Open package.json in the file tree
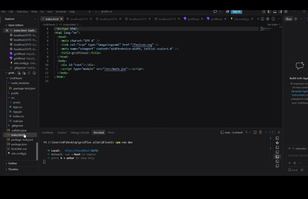308x199 pixels. point(19,144)
